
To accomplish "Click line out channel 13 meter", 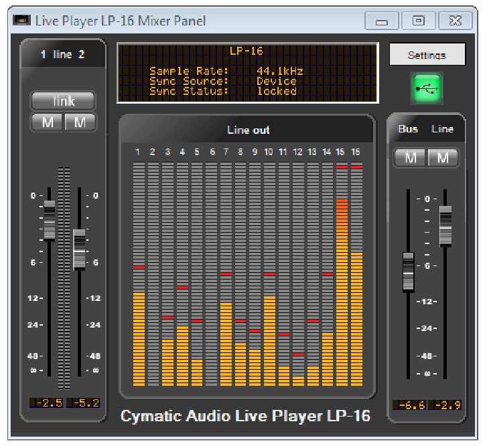I will [x=313, y=274].
